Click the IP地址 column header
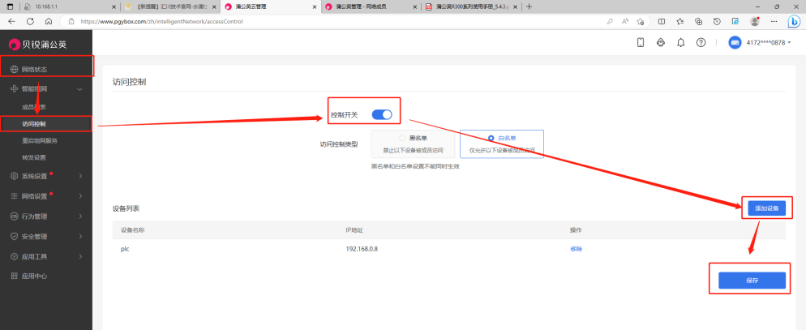Viewport: 806px width, 330px height. [354, 229]
